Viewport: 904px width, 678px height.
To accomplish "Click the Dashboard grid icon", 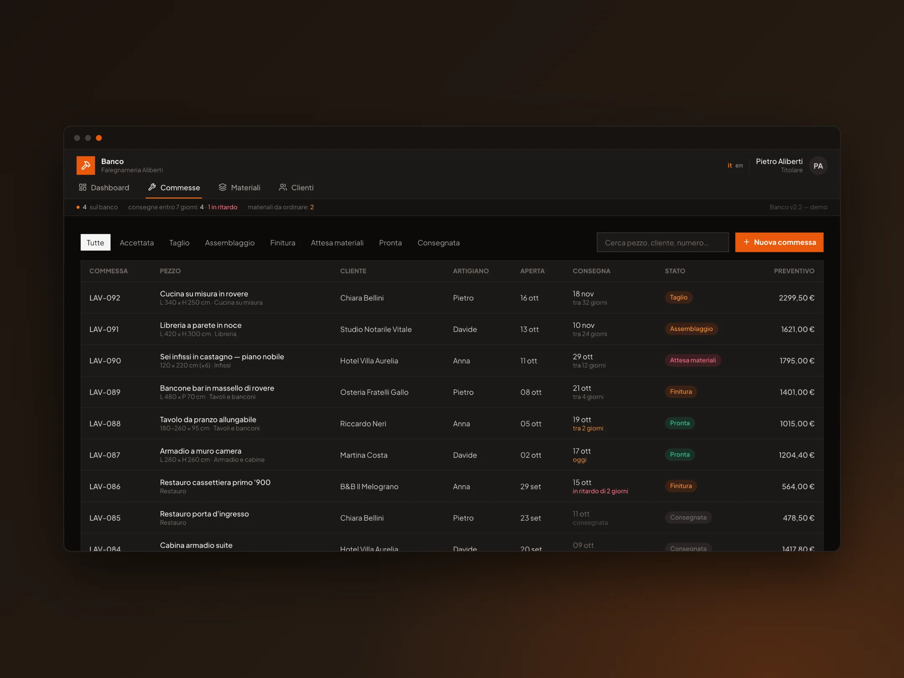I will pyautogui.click(x=83, y=187).
